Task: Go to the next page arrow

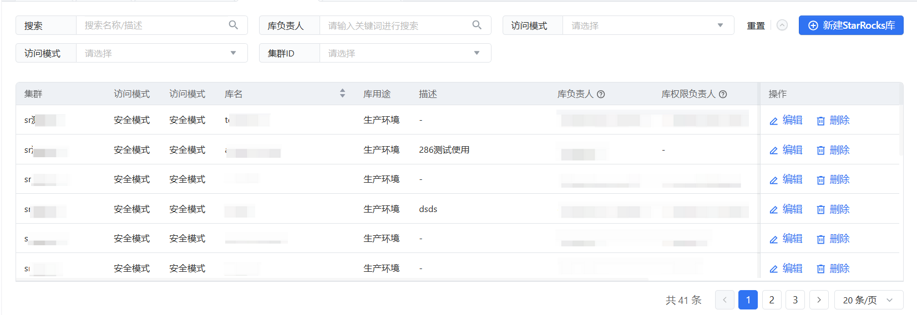Action: pyautogui.click(x=819, y=300)
